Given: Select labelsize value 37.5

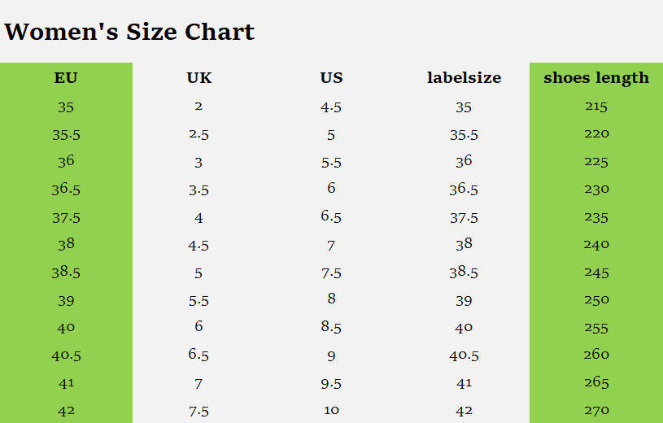Looking at the screenshot, I should (464, 217).
